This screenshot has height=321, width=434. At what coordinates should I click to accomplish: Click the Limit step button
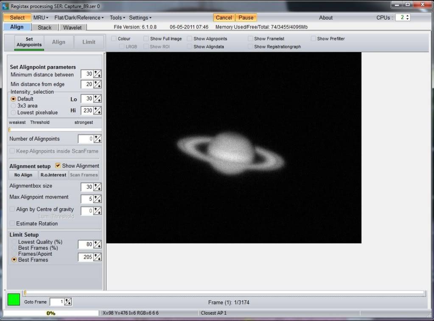tap(89, 42)
